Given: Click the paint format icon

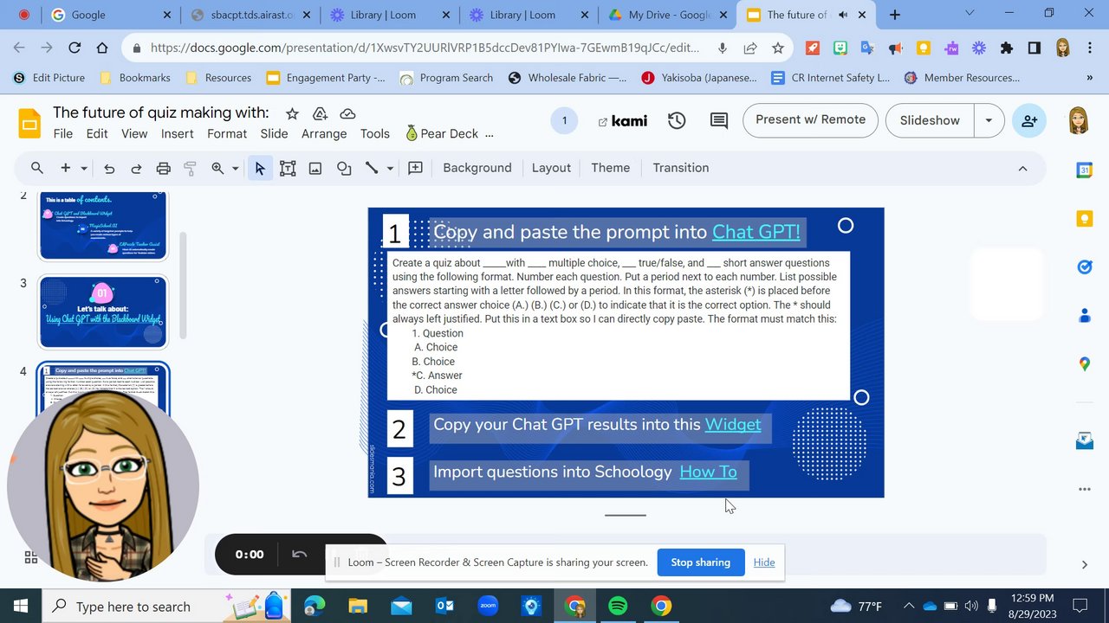Looking at the screenshot, I should point(190,168).
